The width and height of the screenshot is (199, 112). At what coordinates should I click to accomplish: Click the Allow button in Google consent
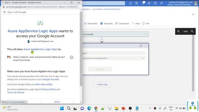(57, 102)
